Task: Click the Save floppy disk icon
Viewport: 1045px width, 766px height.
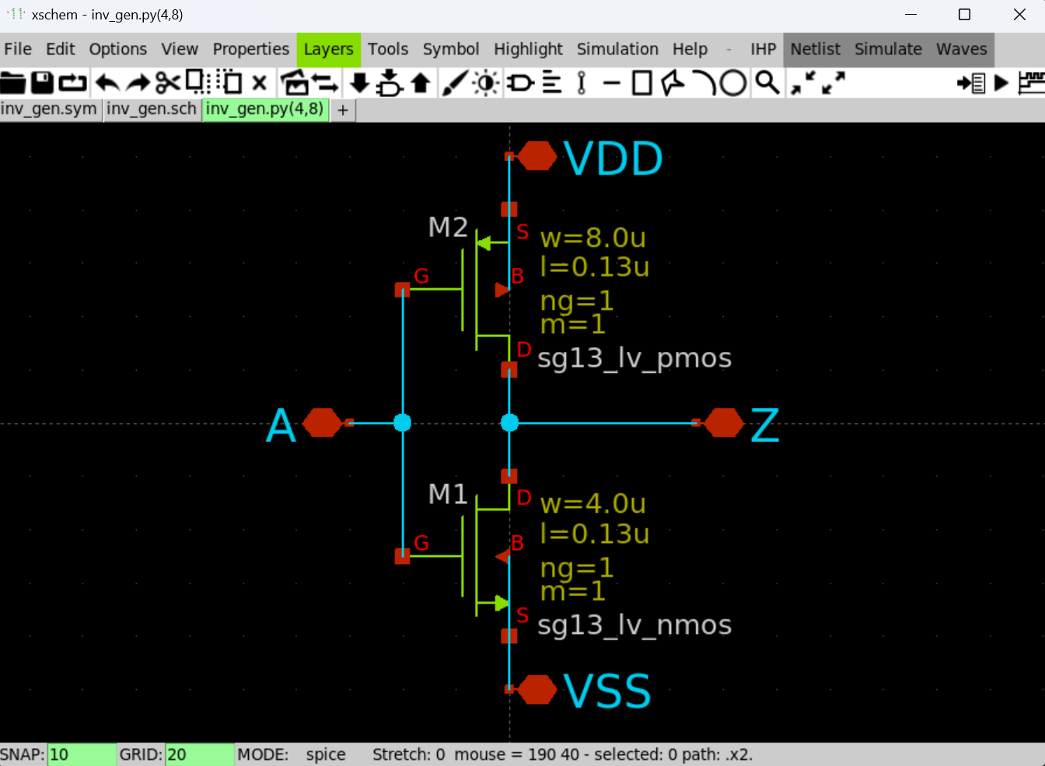Action: (42, 82)
